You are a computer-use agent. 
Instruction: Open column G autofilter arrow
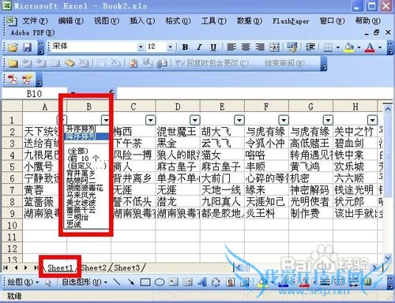328,120
